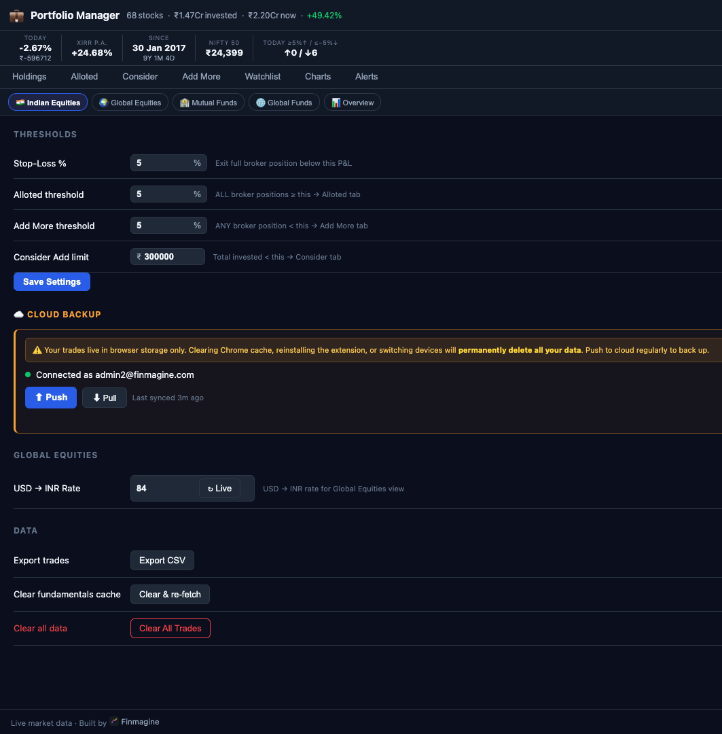Push trades to cloud backup
This screenshot has width=722, height=734.
click(x=50, y=398)
